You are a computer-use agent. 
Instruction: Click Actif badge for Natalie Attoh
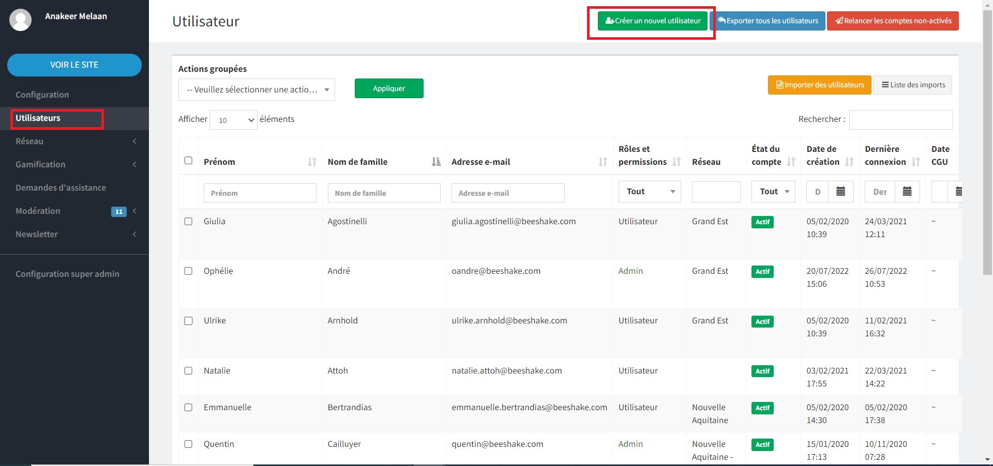coord(762,371)
